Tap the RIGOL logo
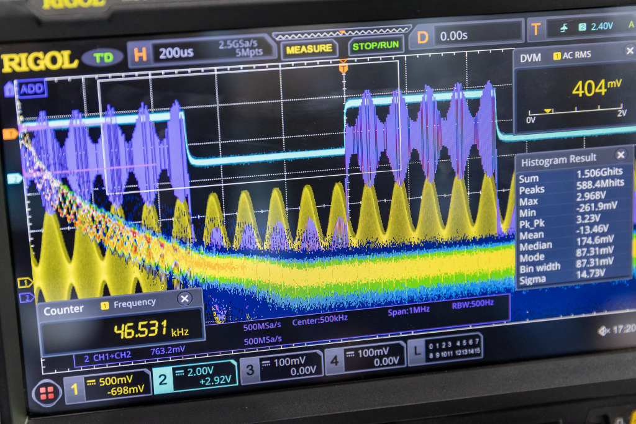The image size is (636, 424). point(40,62)
